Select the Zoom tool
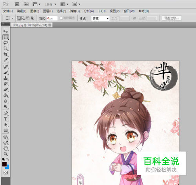Screen dimensions: 196x185 5,154
